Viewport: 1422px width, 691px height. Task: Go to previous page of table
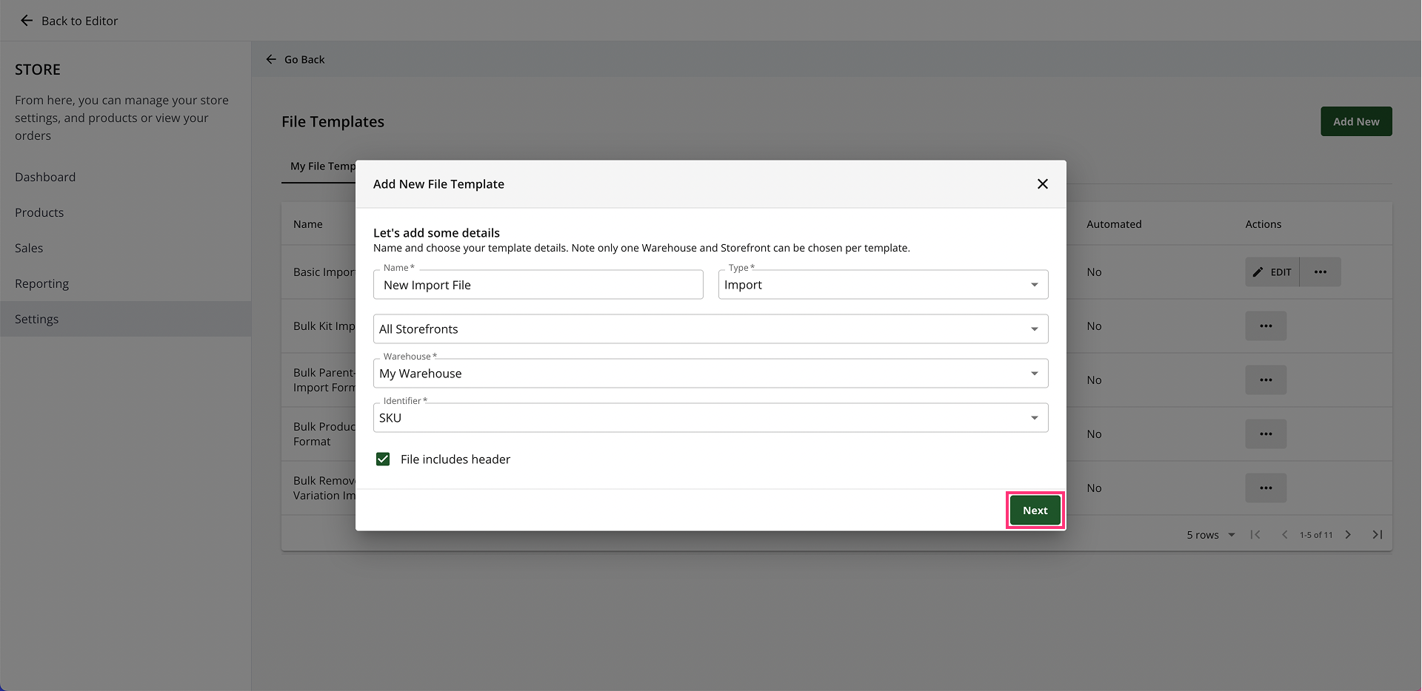[x=1284, y=534]
